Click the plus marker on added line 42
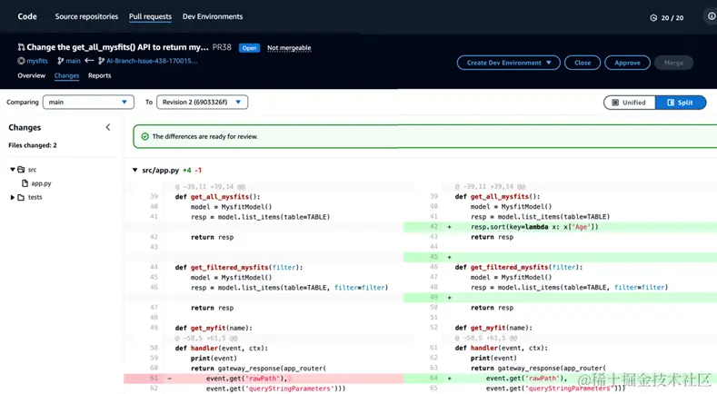The image size is (717, 394). tap(450, 227)
